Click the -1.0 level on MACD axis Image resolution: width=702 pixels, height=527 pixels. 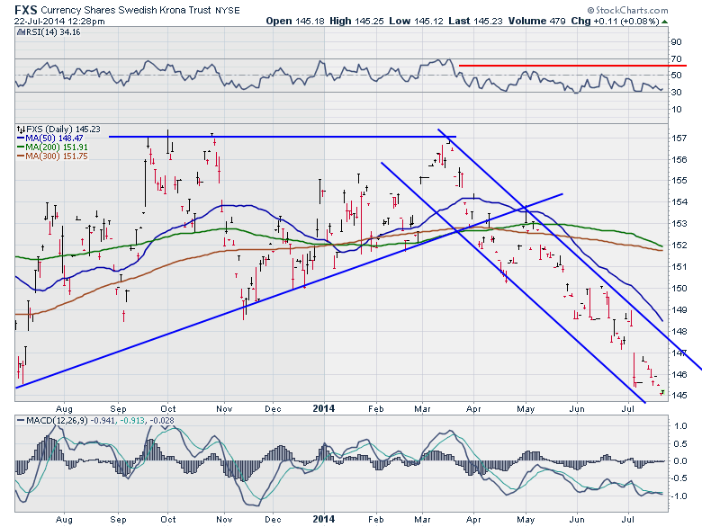pyautogui.click(x=679, y=496)
